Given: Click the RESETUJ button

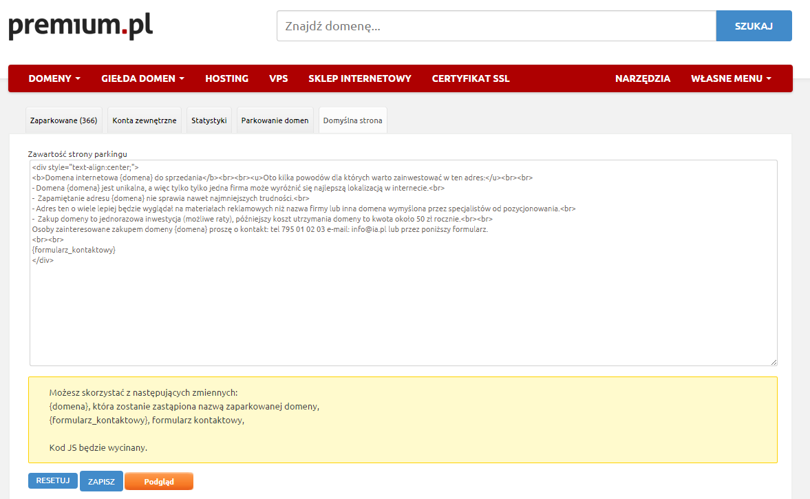Looking at the screenshot, I should pyautogui.click(x=53, y=481).
